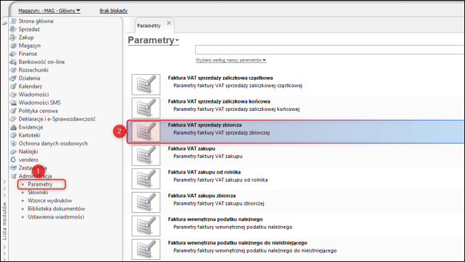The image size is (465, 262).
Task: Expand Wybierz według nazwy parametrów dropdown
Action: click(230, 60)
